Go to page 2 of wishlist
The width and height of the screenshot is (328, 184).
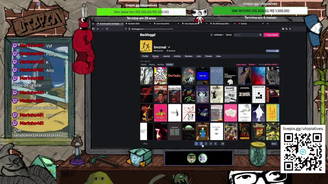(x=201, y=144)
